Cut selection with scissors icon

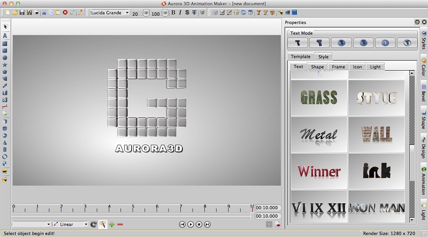[44, 12]
